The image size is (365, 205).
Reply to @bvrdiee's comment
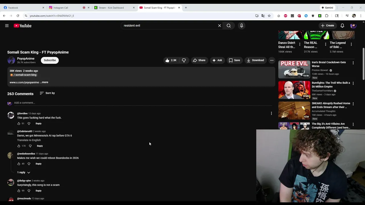pyautogui.click(x=38, y=124)
